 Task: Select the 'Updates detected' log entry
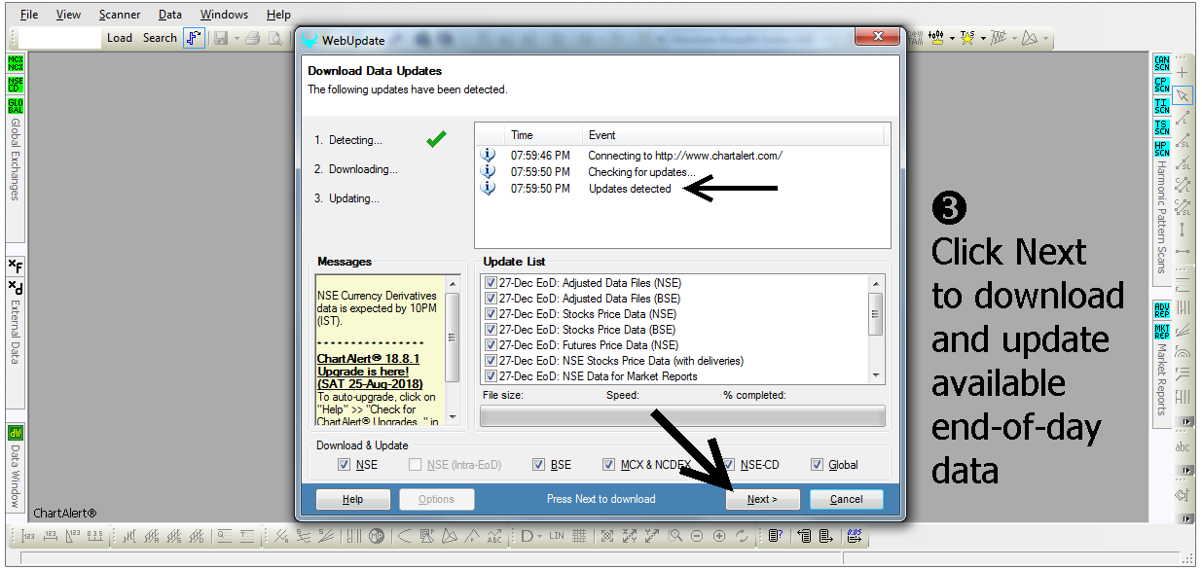(x=630, y=189)
